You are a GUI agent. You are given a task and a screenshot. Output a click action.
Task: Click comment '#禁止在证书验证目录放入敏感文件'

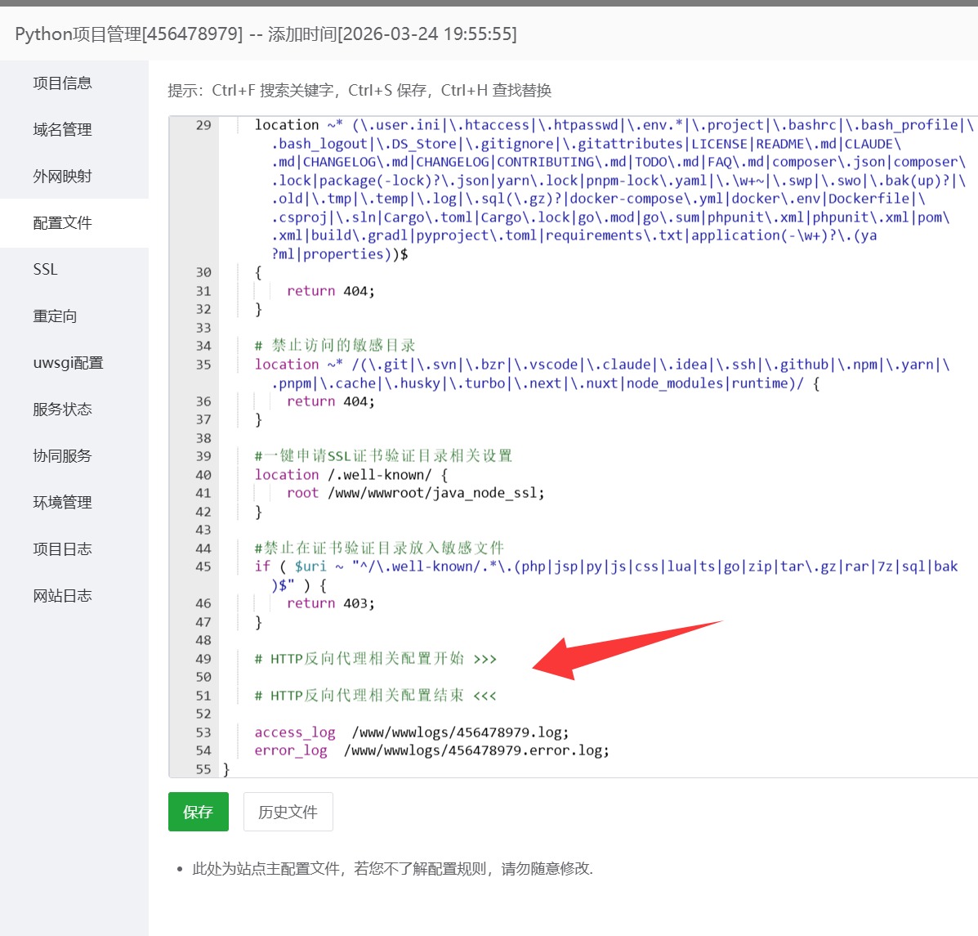[x=379, y=549]
